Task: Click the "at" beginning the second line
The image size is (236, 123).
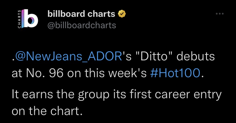Action: point(17,73)
